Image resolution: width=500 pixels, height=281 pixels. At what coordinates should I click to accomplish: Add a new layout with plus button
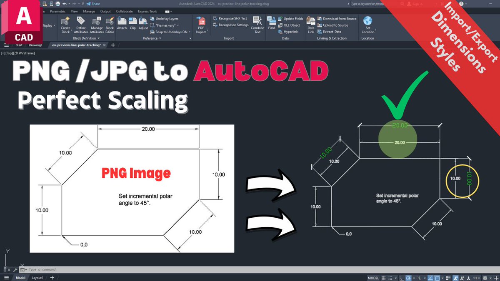(52, 278)
